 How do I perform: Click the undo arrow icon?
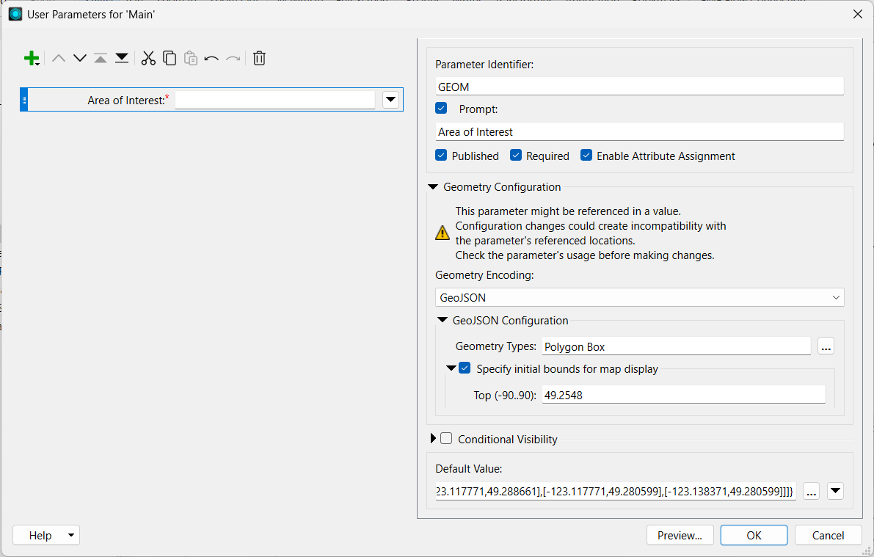(x=211, y=58)
